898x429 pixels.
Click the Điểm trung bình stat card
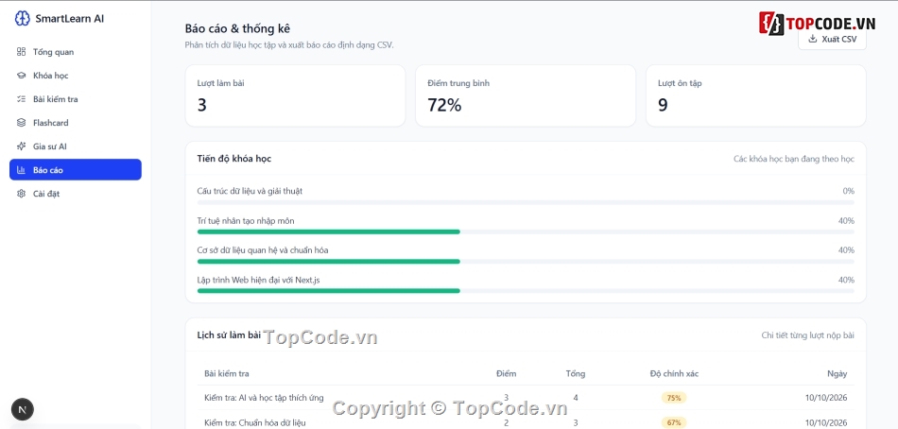pyautogui.click(x=526, y=95)
